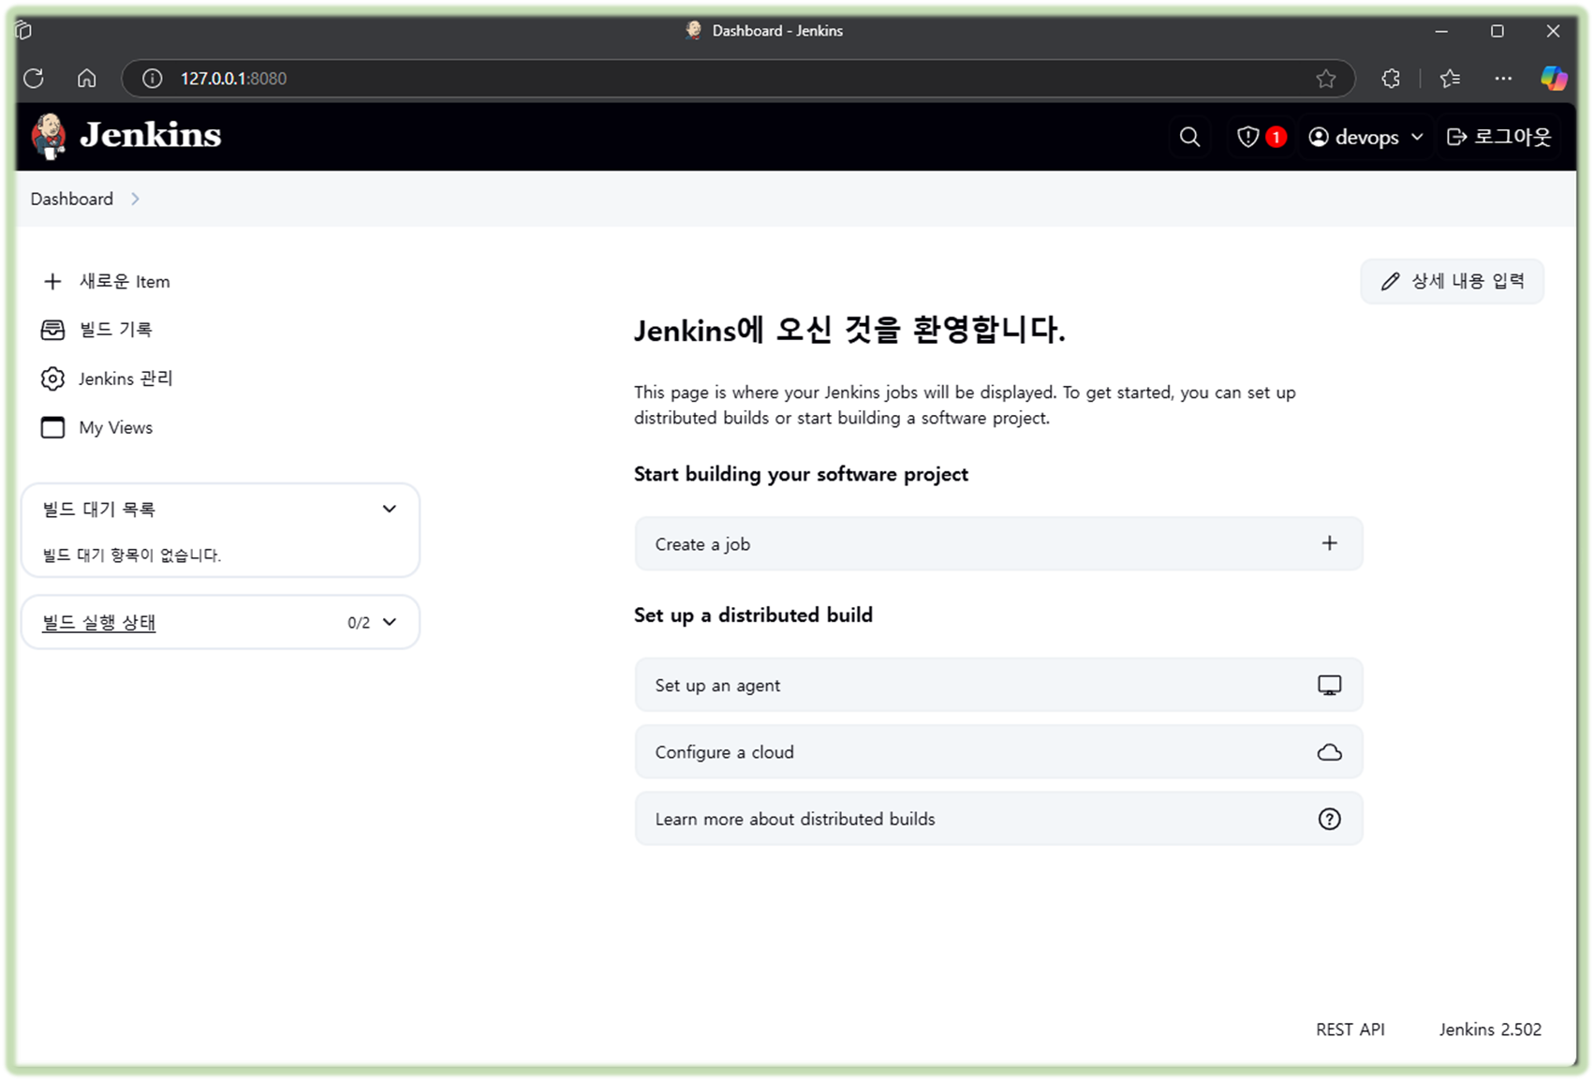Image resolution: width=1594 pixels, height=1081 pixels.
Task: Click the plus icon on Create a job
Action: pos(1329,543)
